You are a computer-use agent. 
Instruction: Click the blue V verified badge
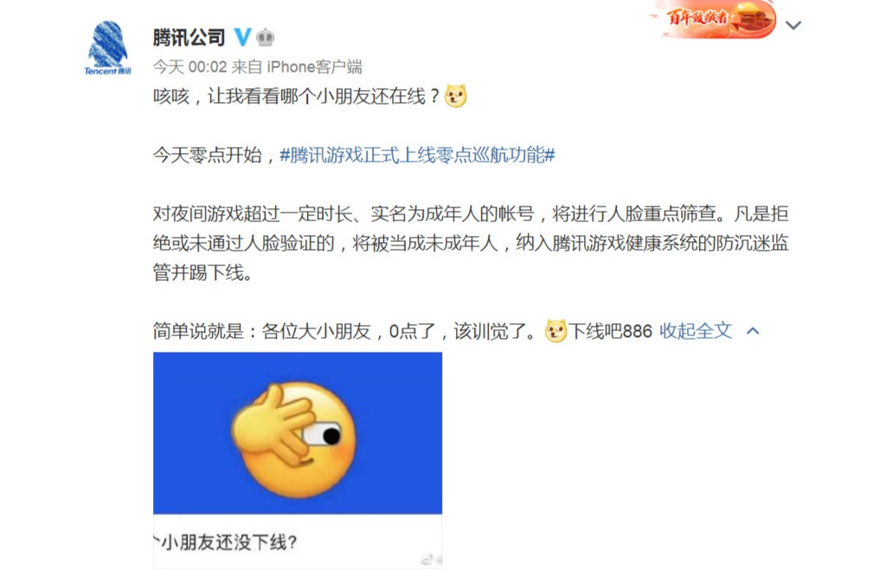pyautogui.click(x=242, y=37)
